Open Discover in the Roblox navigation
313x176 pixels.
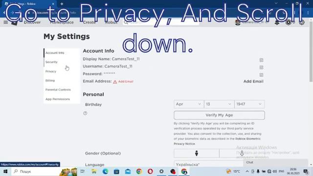click(x=32, y=22)
